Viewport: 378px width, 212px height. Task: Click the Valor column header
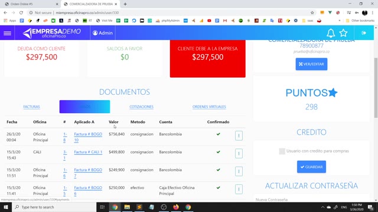[x=113, y=122]
